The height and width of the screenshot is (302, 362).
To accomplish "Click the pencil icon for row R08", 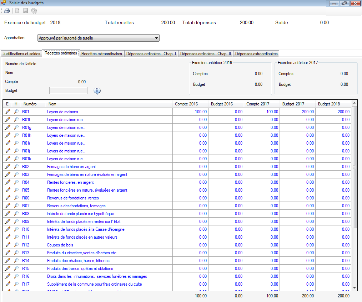I will [x=7, y=214].
